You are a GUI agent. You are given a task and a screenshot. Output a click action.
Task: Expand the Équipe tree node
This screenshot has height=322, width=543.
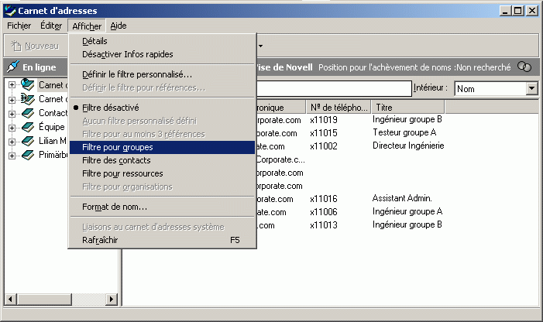pos(12,128)
